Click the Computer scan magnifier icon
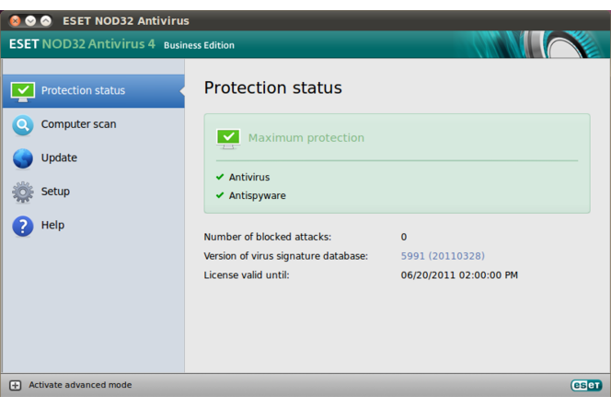 pyautogui.click(x=23, y=125)
